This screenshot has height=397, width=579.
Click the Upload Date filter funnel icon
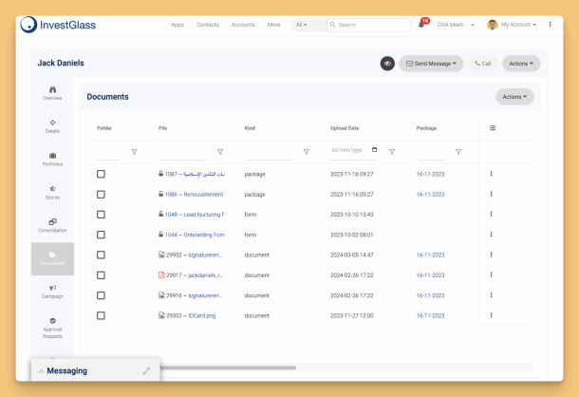pyautogui.click(x=392, y=152)
